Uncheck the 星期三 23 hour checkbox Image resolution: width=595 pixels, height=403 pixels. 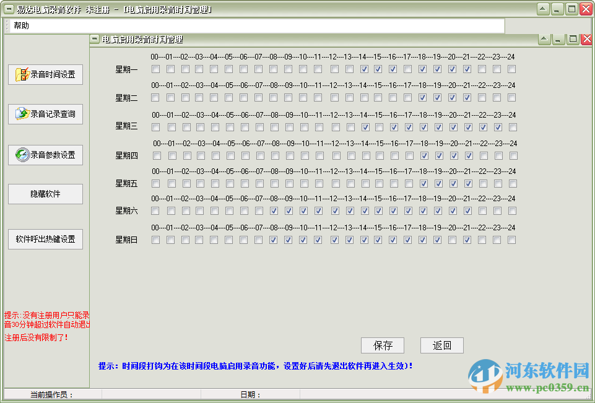(x=498, y=127)
